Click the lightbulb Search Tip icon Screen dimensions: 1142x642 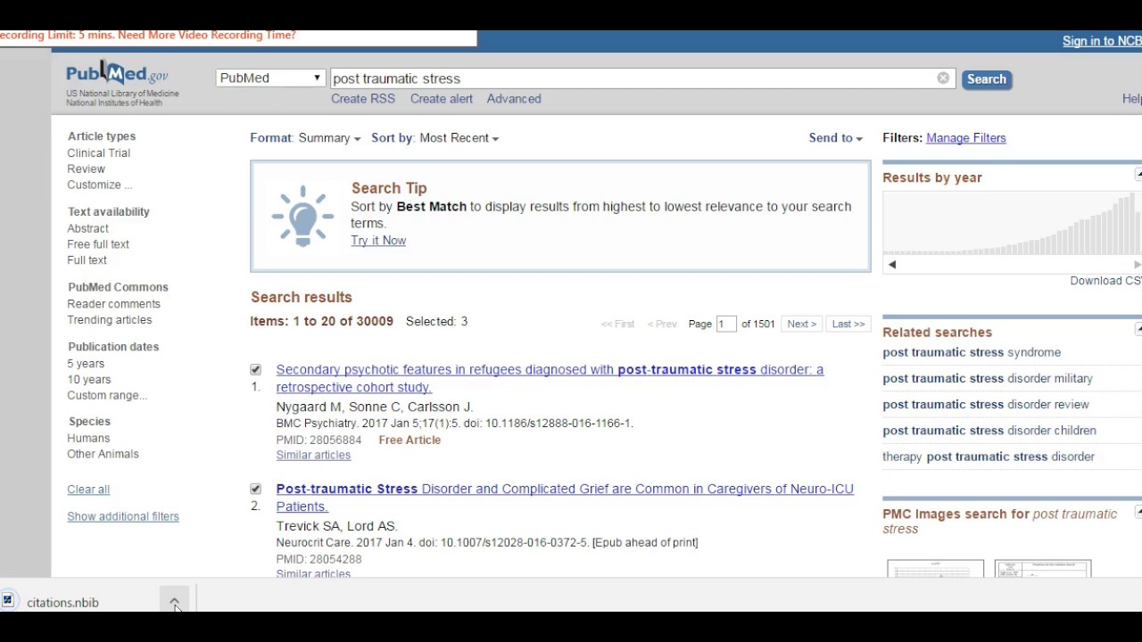coord(302,216)
